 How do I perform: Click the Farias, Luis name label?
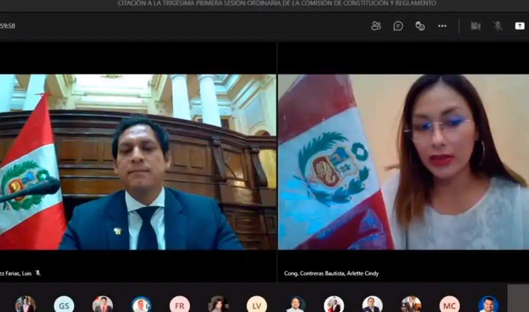(16, 273)
